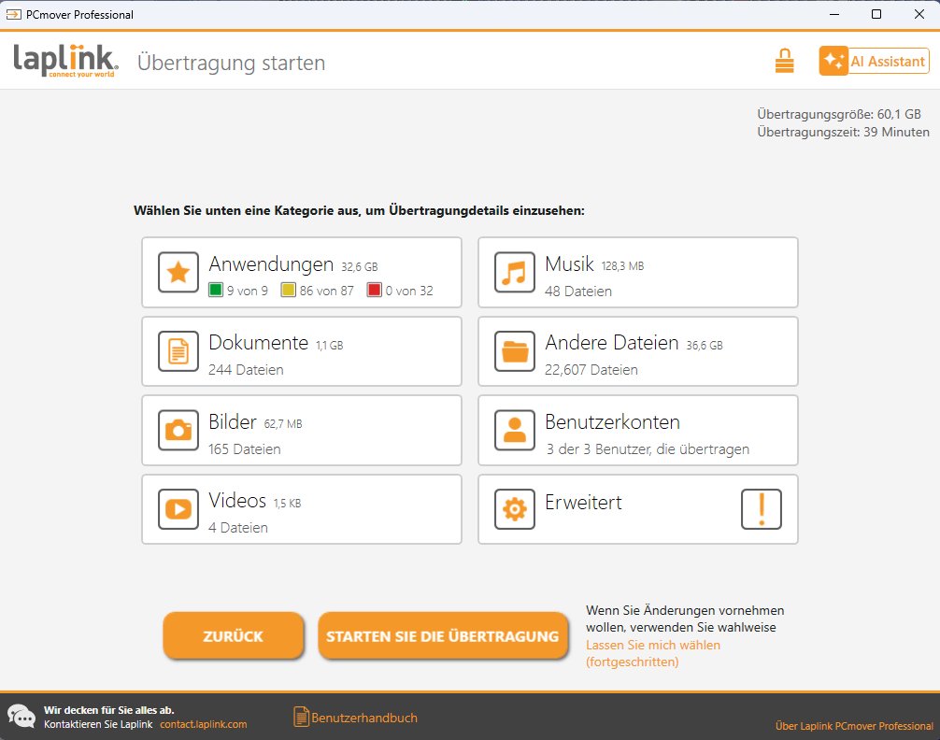This screenshot has height=740, width=940.
Task: Click the Videos play icon
Action: click(x=178, y=509)
